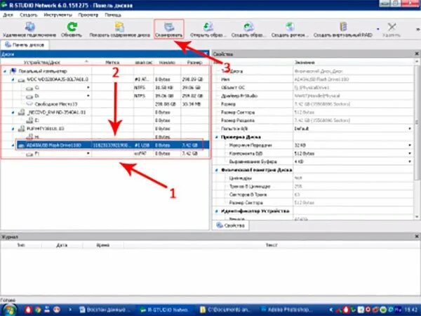Click the green Обновить refresh icon
This screenshot has width=421, height=316.
tap(72, 27)
